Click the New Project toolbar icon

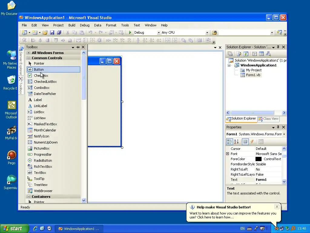25,32
